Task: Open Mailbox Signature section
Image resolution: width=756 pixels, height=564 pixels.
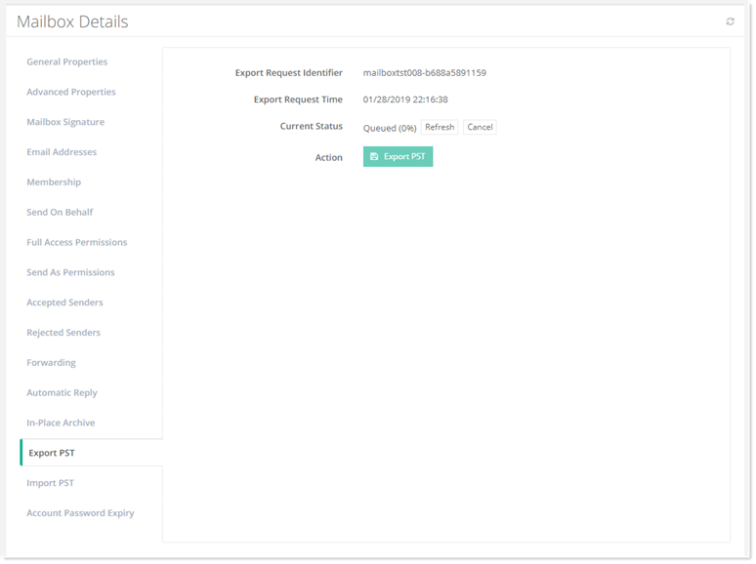Action: tap(65, 123)
